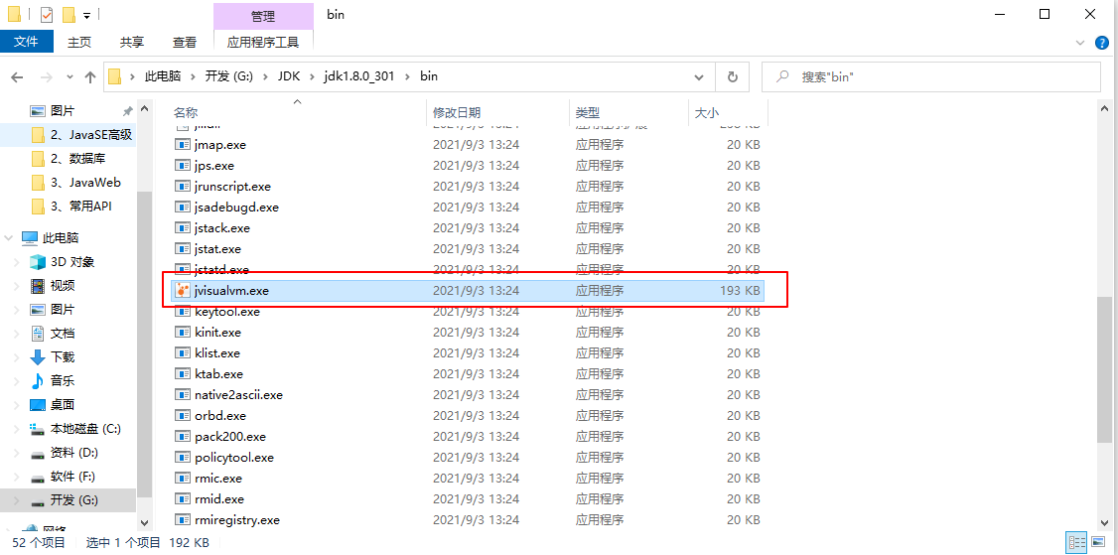
Task: Open the recent locations dropdown arrow
Action: click(69, 76)
